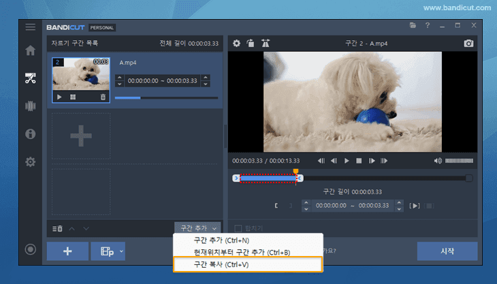Click the Bandicam record icon
This screenshot has width=497, height=284.
[x=31, y=249]
